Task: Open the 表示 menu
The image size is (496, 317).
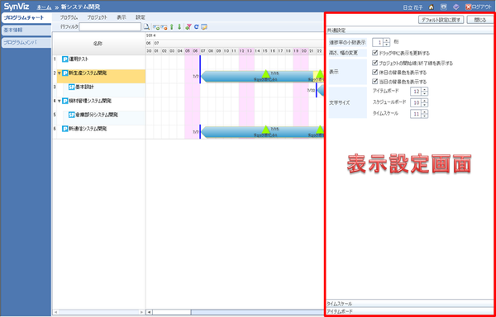Action: click(x=122, y=17)
